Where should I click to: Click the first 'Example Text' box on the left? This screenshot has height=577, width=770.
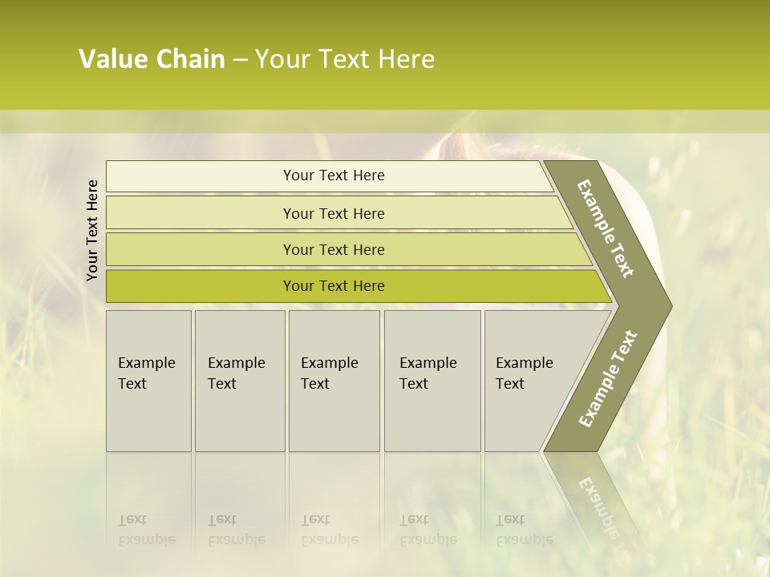(148, 373)
